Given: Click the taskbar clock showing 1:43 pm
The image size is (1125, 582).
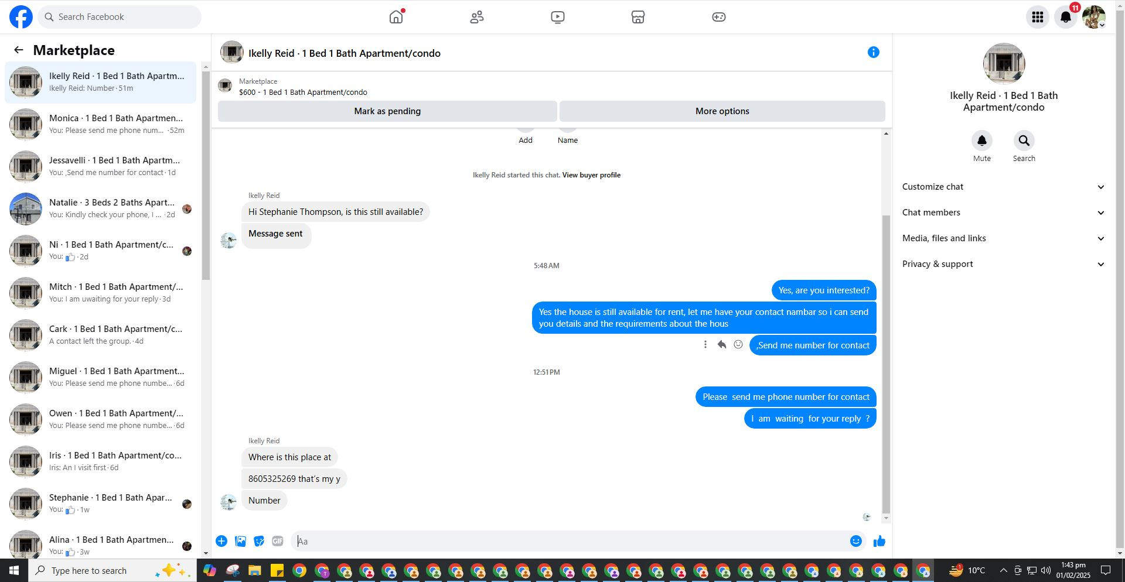Looking at the screenshot, I should pos(1073,570).
